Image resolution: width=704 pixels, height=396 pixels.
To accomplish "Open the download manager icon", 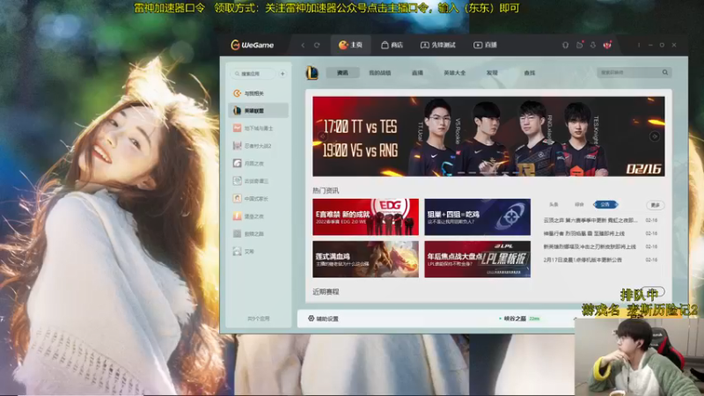I will point(593,45).
